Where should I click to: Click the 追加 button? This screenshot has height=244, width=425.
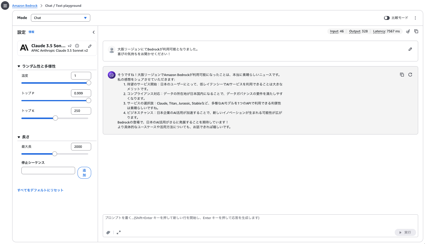(x=84, y=173)
